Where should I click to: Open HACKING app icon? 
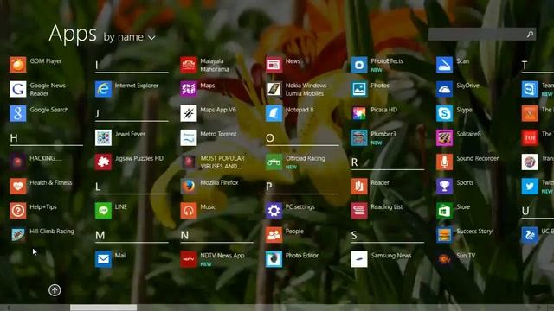click(x=17, y=162)
